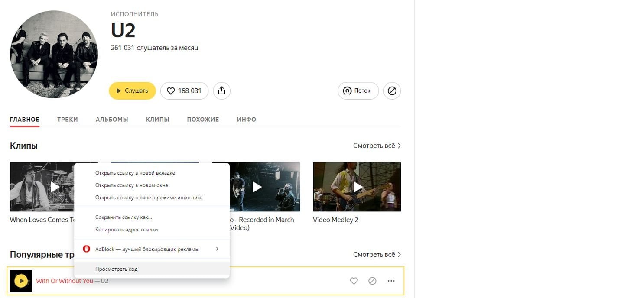Click the U2 artist name heading

pos(123,31)
